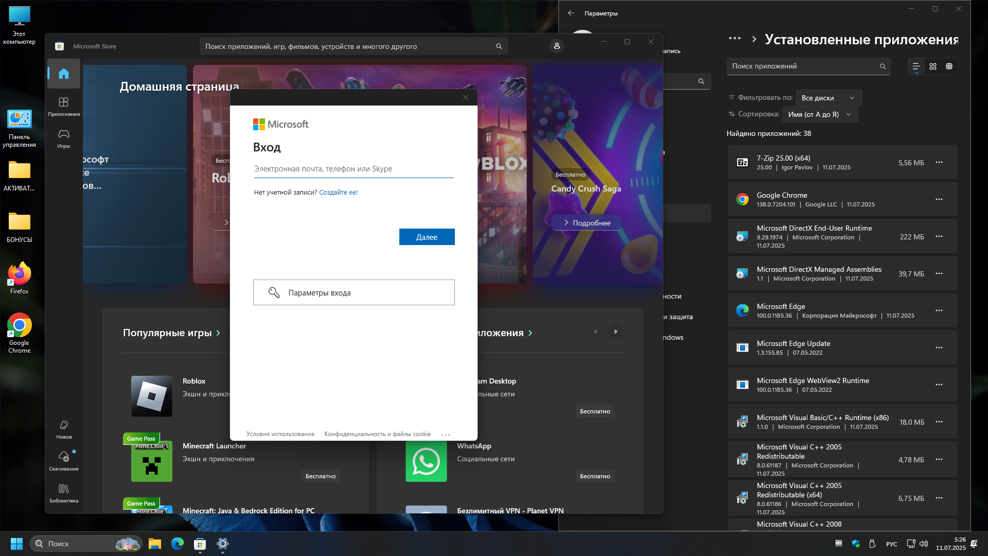This screenshot has height=556, width=988.
Task: Open Библиотека in Store sidebar
Action: [64, 493]
